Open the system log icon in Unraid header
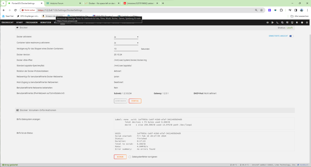The image size is (311, 167). tap(297, 23)
